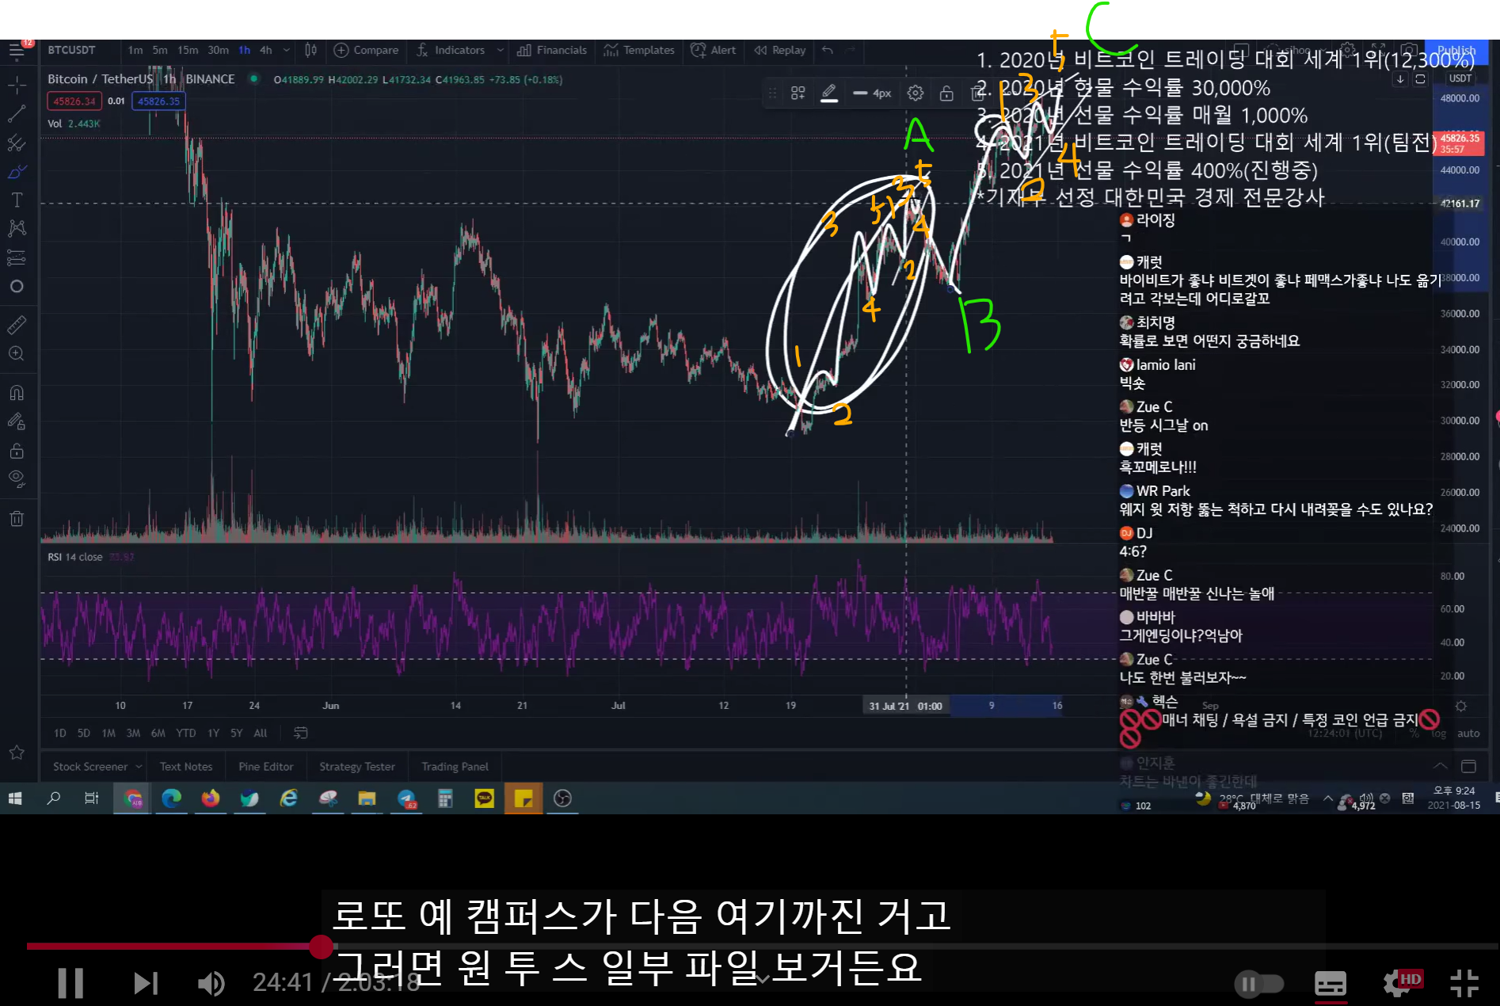Pause the YouTube video
Viewport: 1500px width, 1006px height.
tap(70, 983)
